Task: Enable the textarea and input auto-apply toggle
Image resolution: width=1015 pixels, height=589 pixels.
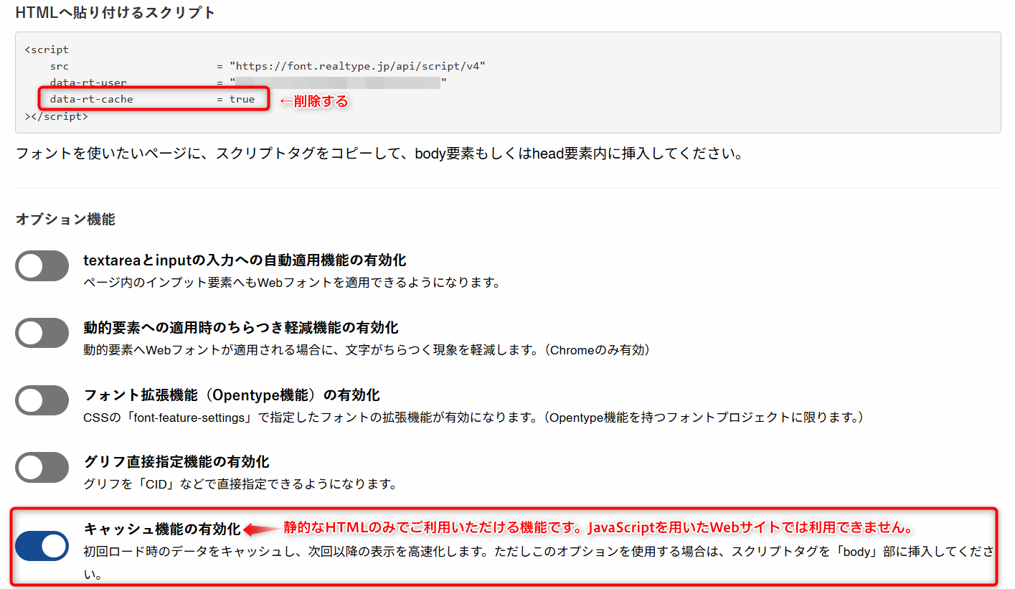Action: 42,266
